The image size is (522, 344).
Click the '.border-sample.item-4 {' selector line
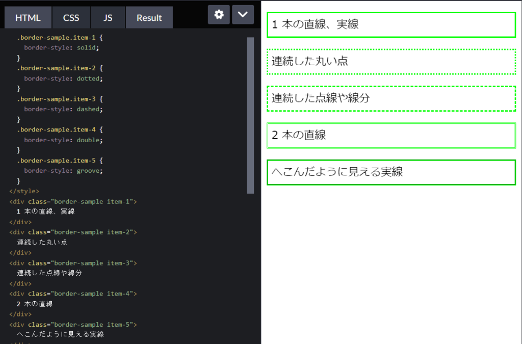coord(60,130)
